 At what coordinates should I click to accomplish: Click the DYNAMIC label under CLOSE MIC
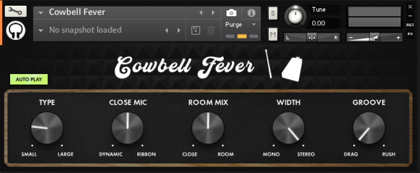click(x=111, y=154)
